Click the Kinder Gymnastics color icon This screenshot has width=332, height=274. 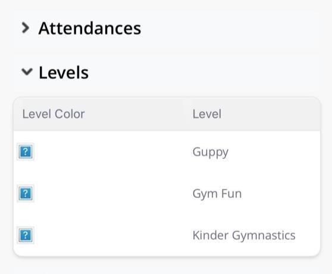click(26, 235)
